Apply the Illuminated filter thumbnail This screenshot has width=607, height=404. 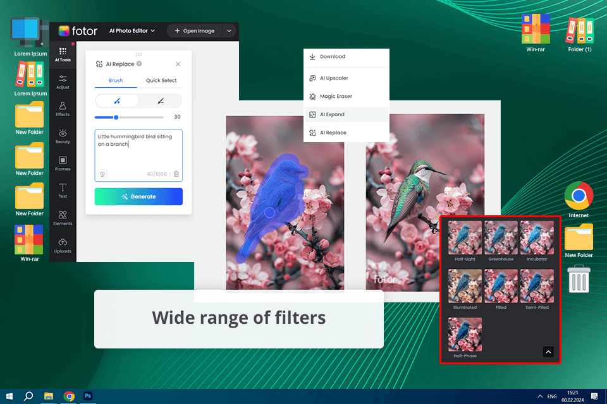pyautogui.click(x=465, y=286)
